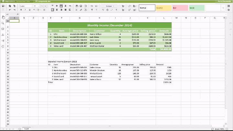Screen dimensions: 233x131
Task: Click the insert text box icon
Action: [x=85, y=6]
